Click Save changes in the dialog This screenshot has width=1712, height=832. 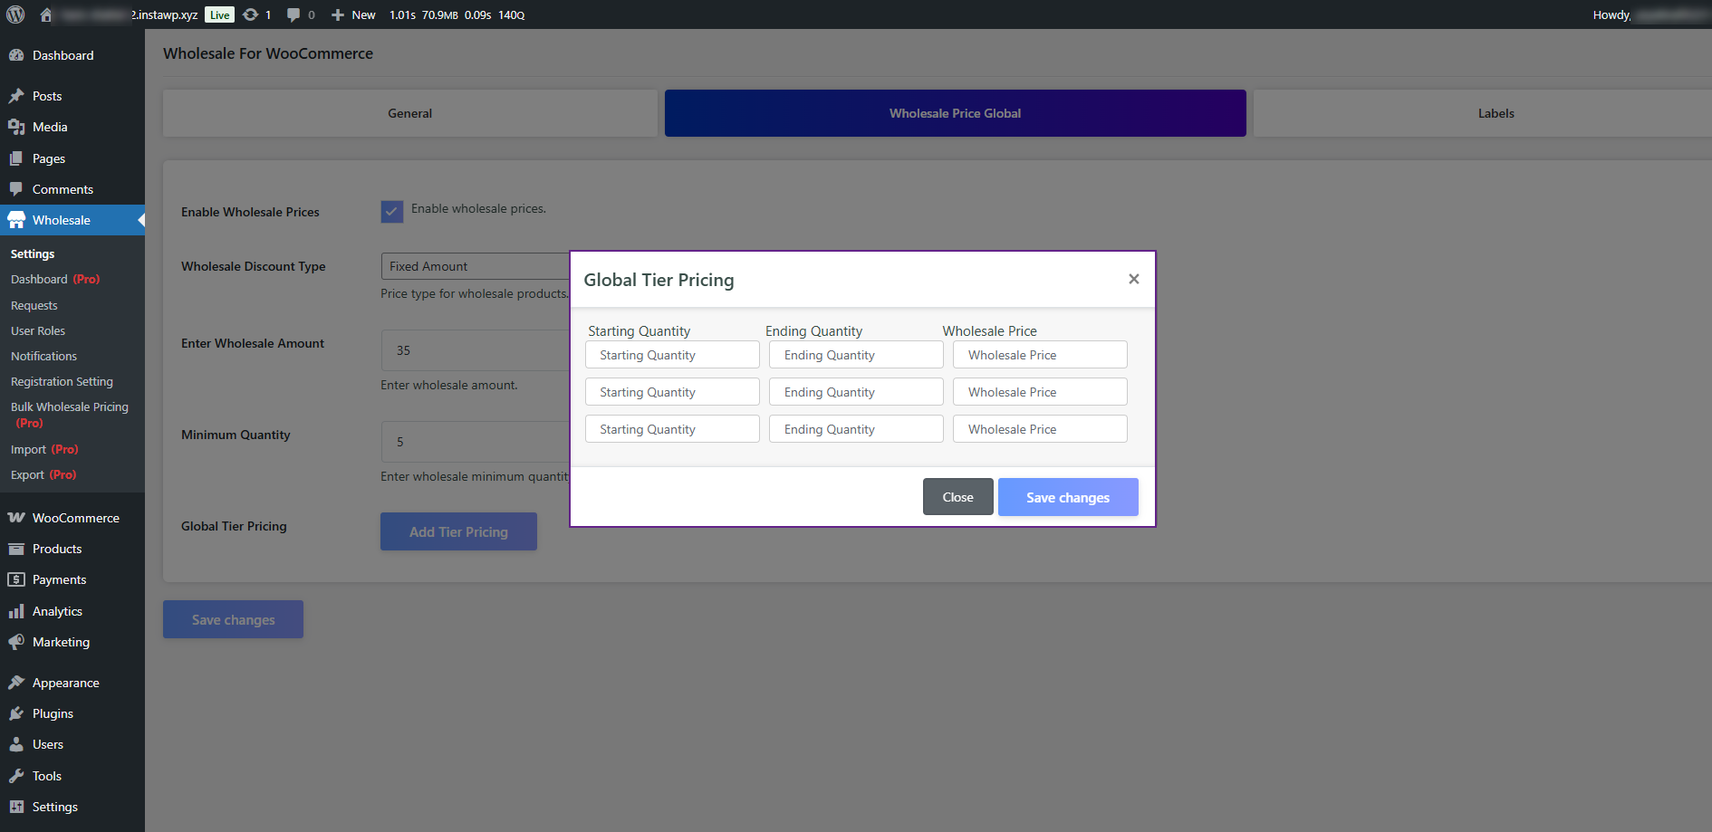point(1068,497)
